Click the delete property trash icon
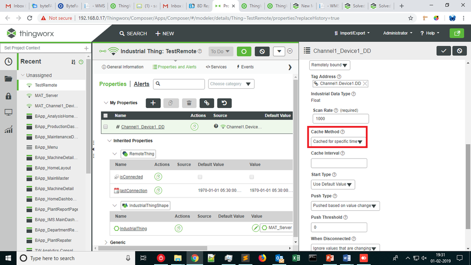This screenshot has width=471, height=265. (x=189, y=103)
